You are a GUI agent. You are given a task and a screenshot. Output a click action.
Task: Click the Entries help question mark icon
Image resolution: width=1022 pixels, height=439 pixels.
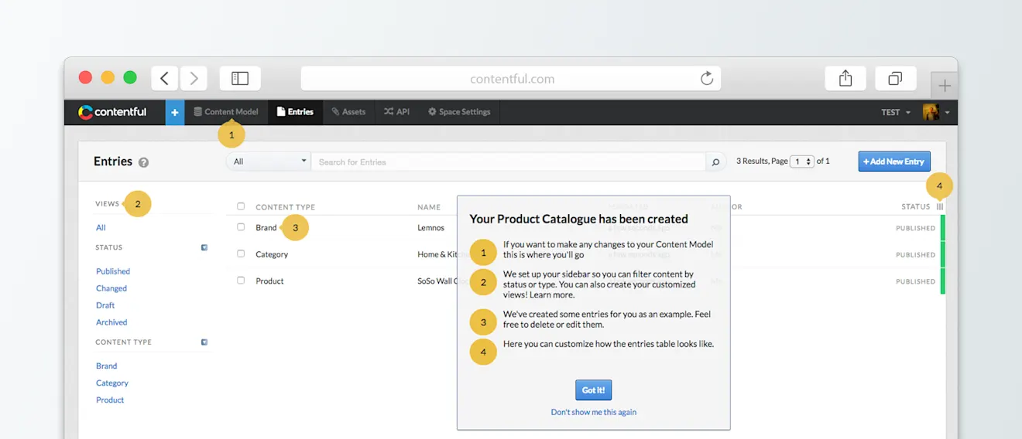coord(143,162)
